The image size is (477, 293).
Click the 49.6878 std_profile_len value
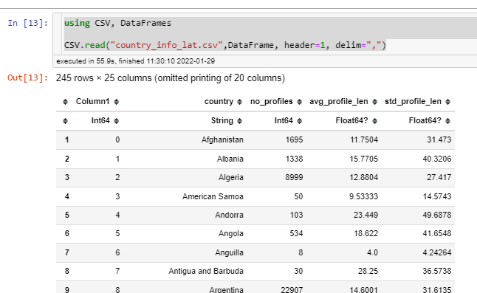(x=437, y=216)
